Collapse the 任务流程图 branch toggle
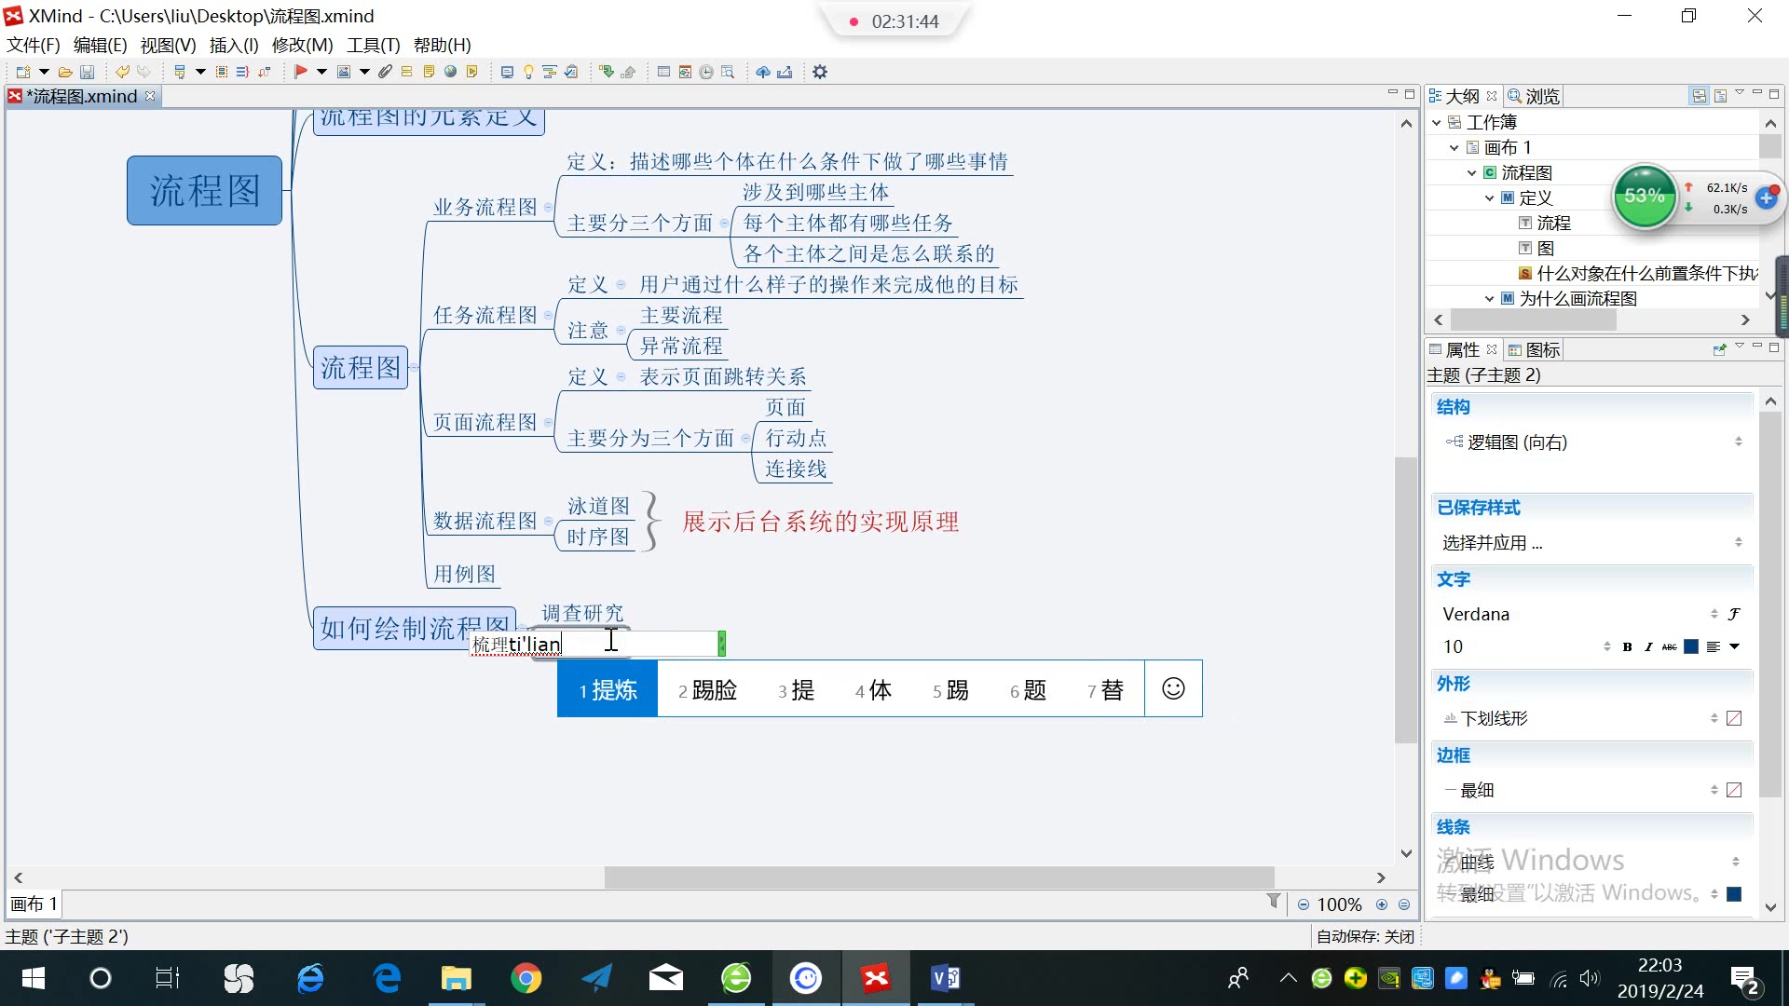The height and width of the screenshot is (1006, 1789). point(548,316)
